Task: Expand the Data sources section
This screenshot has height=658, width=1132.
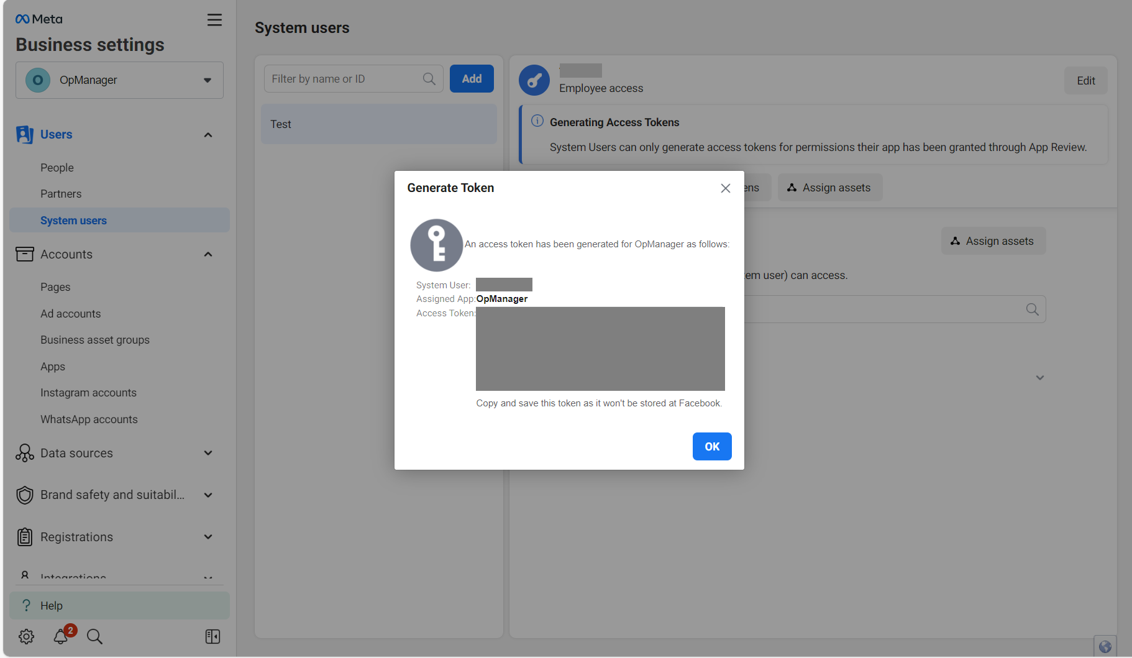Action: coord(208,453)
